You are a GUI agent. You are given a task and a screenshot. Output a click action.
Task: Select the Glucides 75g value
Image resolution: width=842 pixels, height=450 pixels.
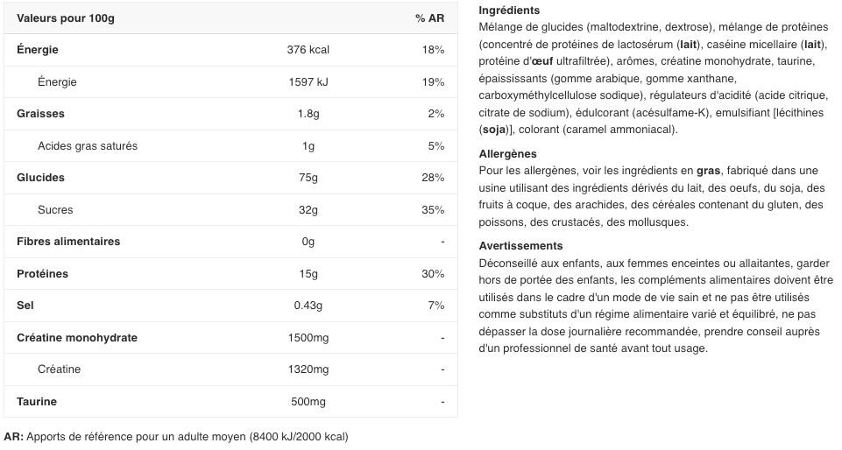tap(308, 178)
